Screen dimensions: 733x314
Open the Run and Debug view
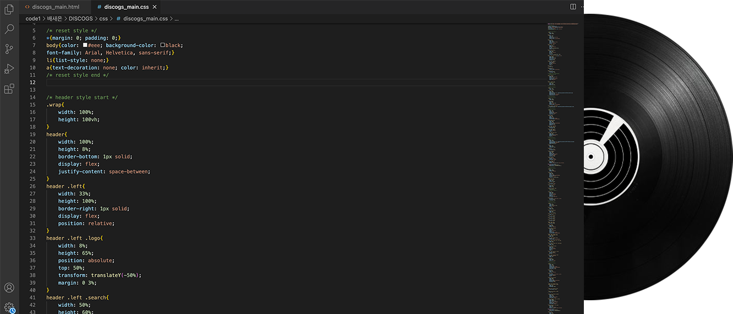tap(9, 69)
